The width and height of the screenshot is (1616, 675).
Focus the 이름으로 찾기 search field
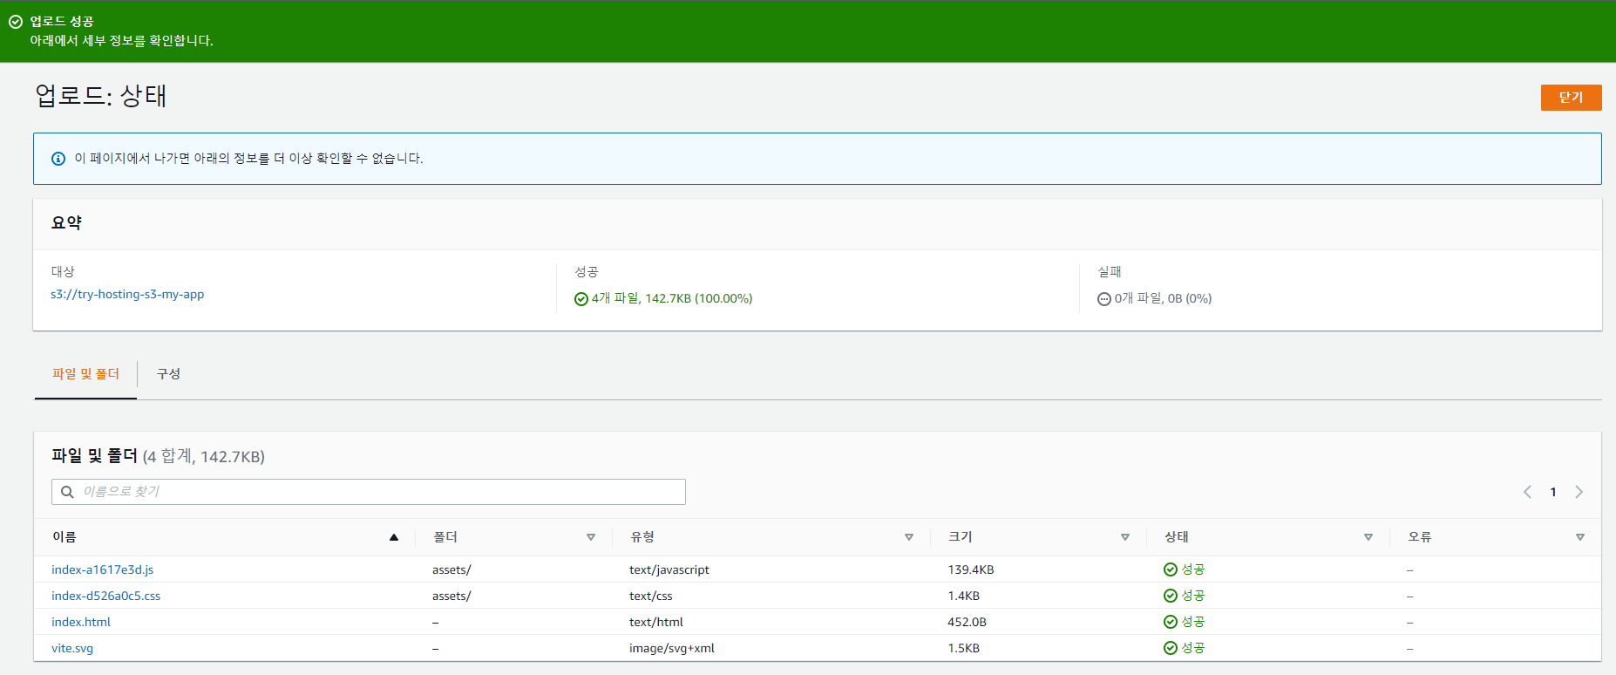(x=369, y=492)
